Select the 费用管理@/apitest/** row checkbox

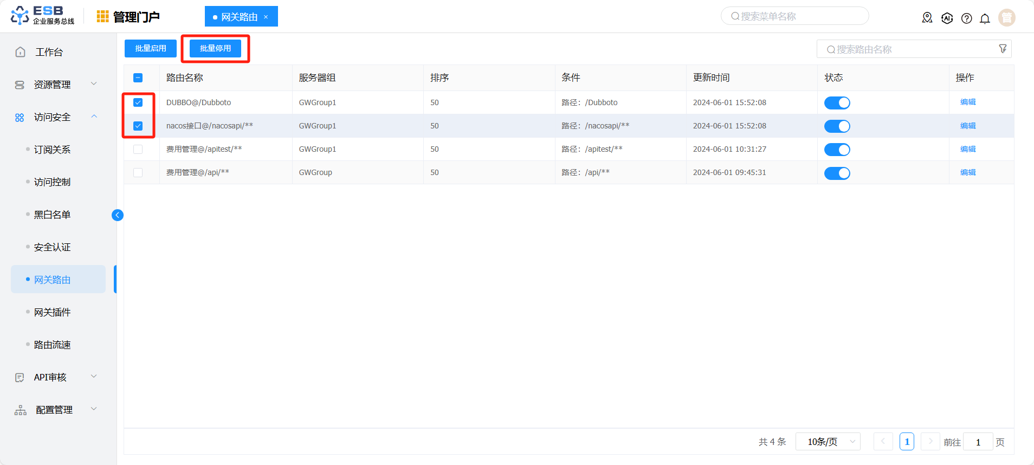(138, 149)
